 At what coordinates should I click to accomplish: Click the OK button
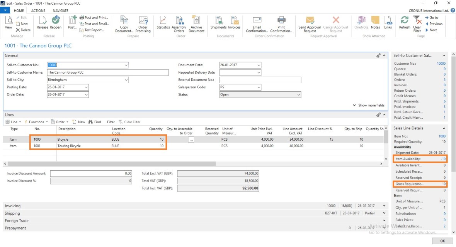[x=442, y=241]
